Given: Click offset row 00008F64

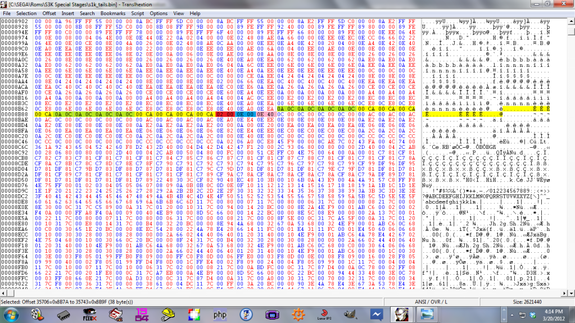Looking at the screenshot, I should coord(15,257).
